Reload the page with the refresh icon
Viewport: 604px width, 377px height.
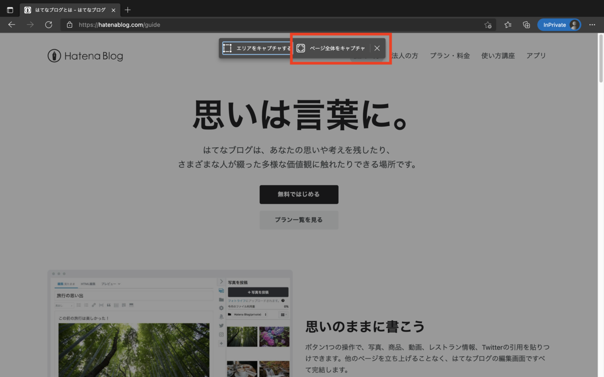48,24
